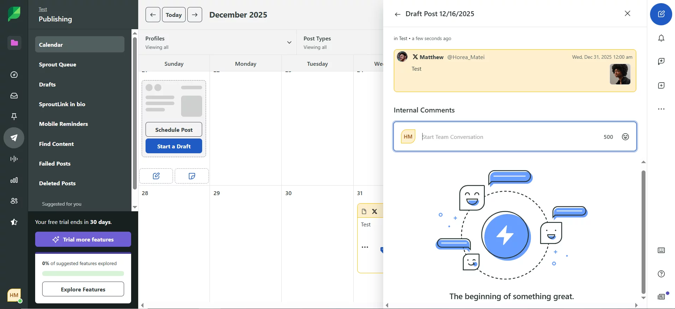Click Start a Draft button

(x=174, y=146)
